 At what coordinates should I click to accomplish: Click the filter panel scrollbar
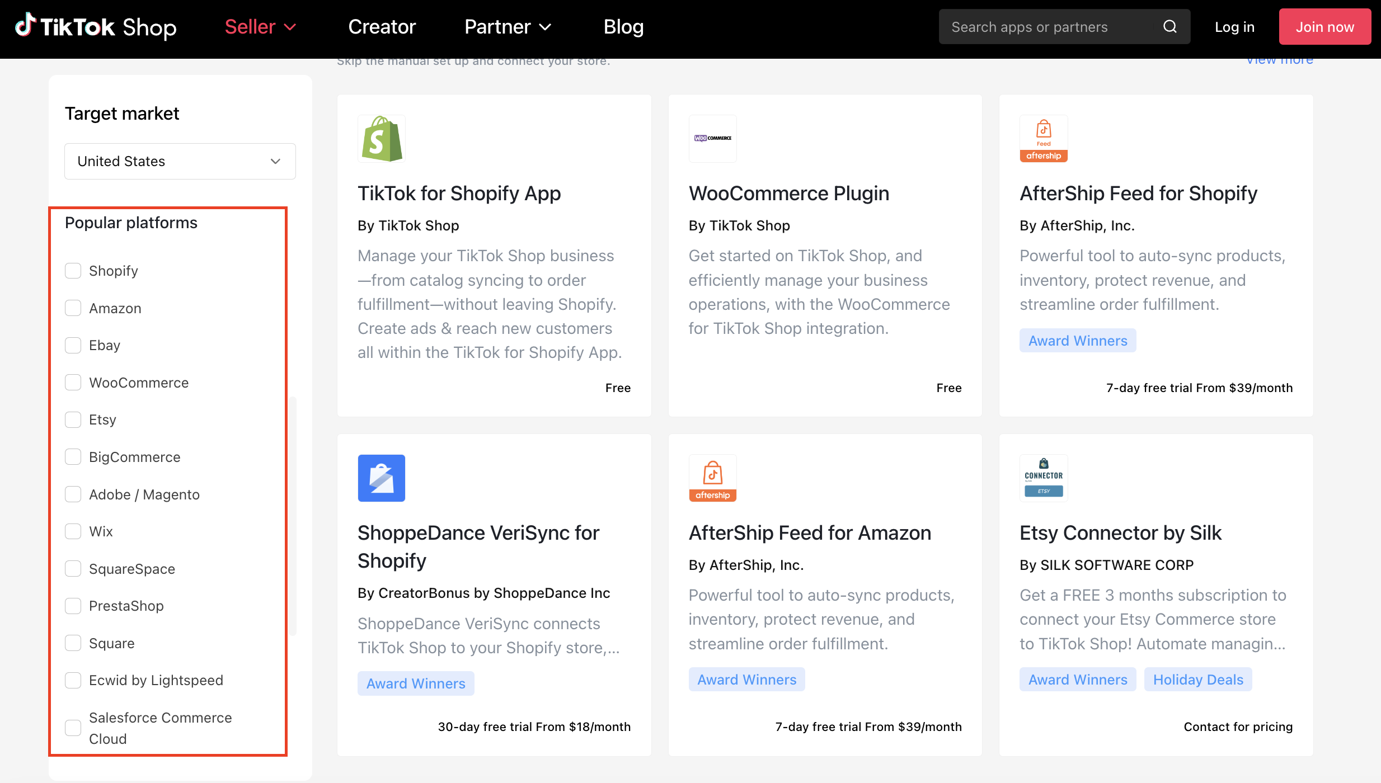293,516
